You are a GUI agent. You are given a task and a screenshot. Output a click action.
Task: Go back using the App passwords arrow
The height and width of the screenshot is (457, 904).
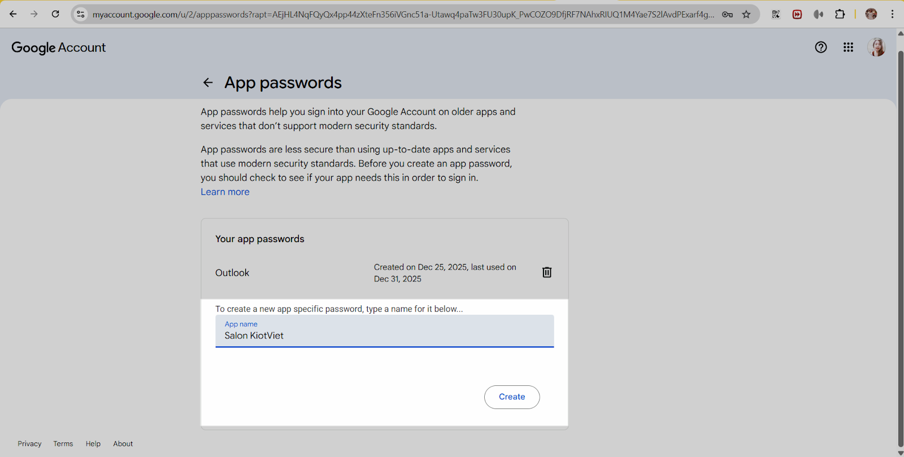(x=208, y=83)
